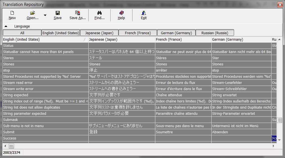
Task: Select the 'Status' English cell
Action: click(x=46, y=46)
